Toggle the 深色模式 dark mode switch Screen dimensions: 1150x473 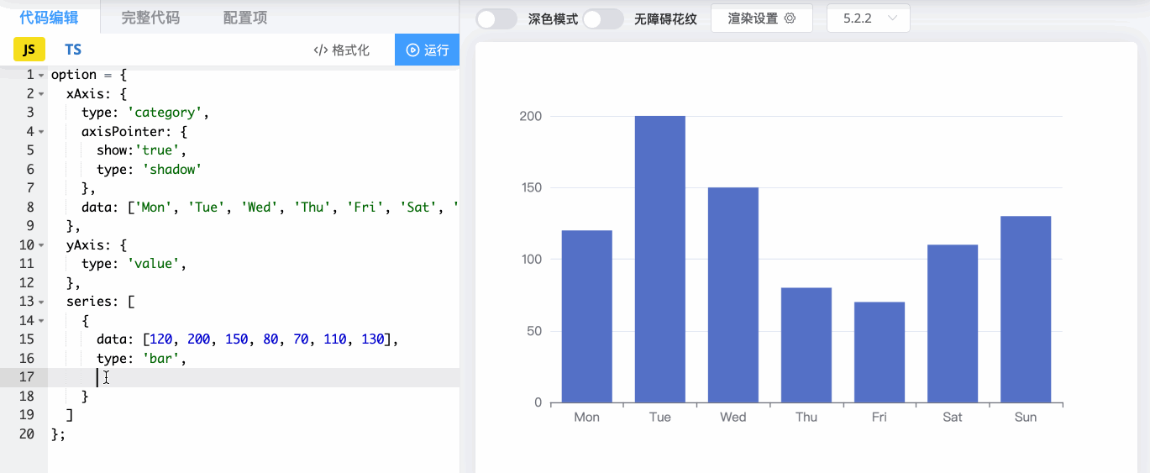pyautogui.click(x=496, y=18)
